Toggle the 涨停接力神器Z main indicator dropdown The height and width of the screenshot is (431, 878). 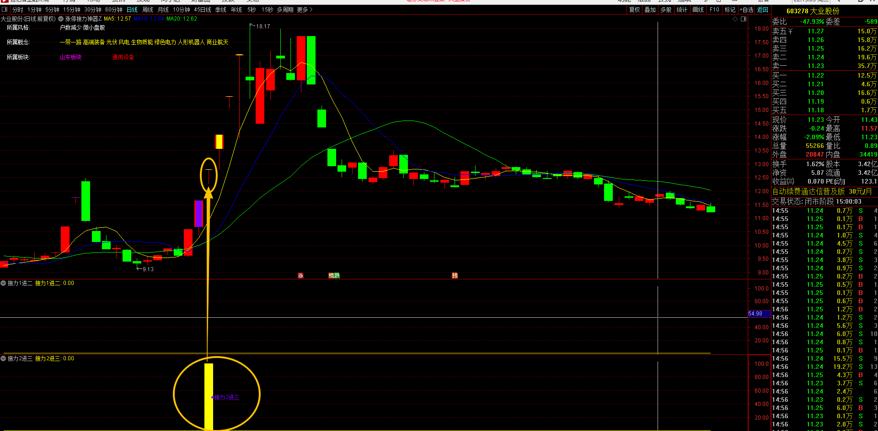click(60, 19)
